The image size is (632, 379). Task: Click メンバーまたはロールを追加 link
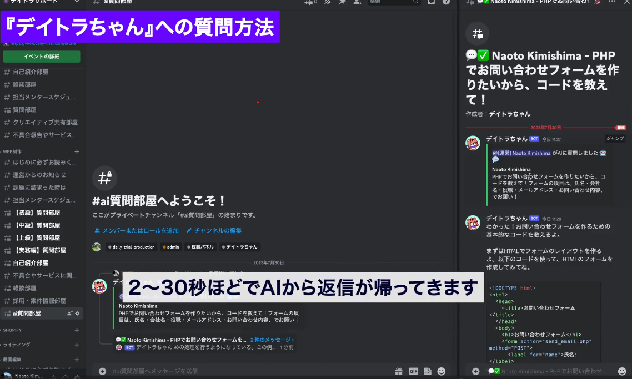(137, 231)
